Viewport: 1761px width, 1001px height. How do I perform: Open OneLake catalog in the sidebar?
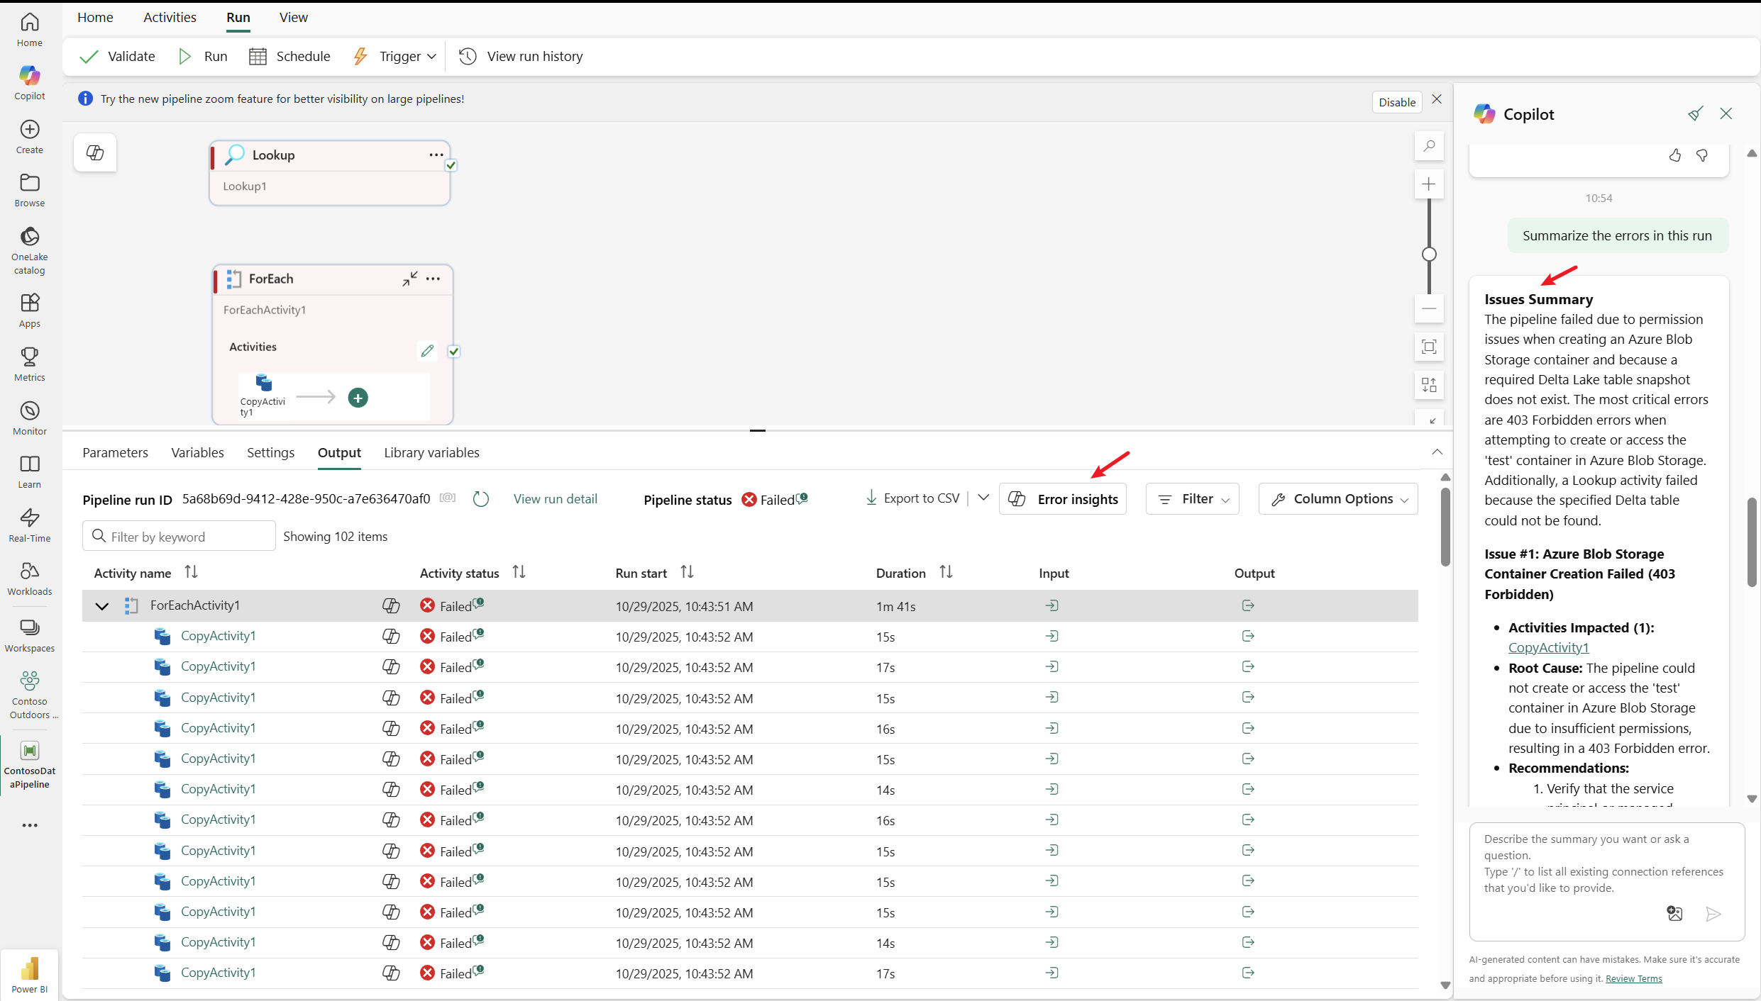29,250
